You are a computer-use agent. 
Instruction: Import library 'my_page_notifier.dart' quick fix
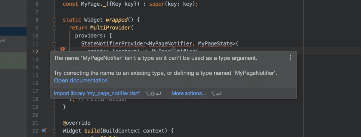[x=97, y=93]
